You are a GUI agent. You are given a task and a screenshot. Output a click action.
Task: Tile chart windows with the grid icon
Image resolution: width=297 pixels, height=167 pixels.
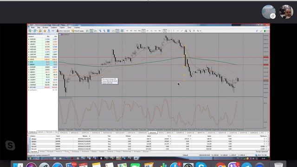108,31
